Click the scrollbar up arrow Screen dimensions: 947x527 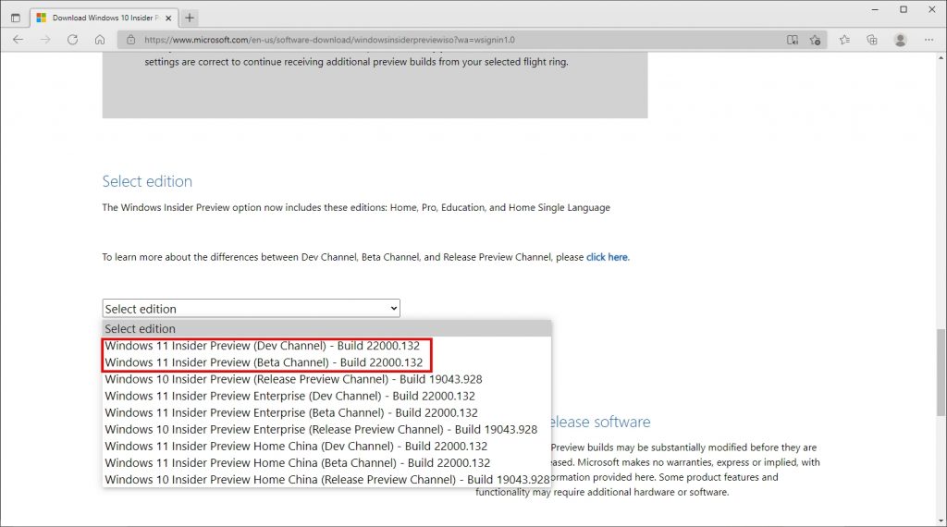tap(941, 58)
